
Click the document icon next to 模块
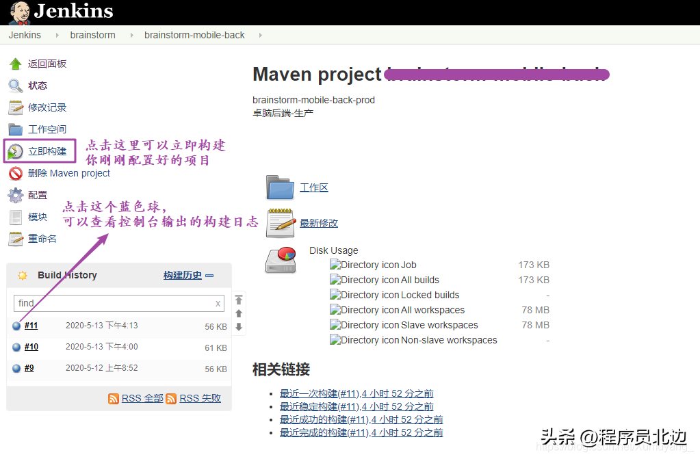(16, 217)
